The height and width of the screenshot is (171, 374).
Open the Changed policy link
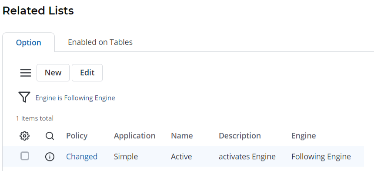click(82, 157)
